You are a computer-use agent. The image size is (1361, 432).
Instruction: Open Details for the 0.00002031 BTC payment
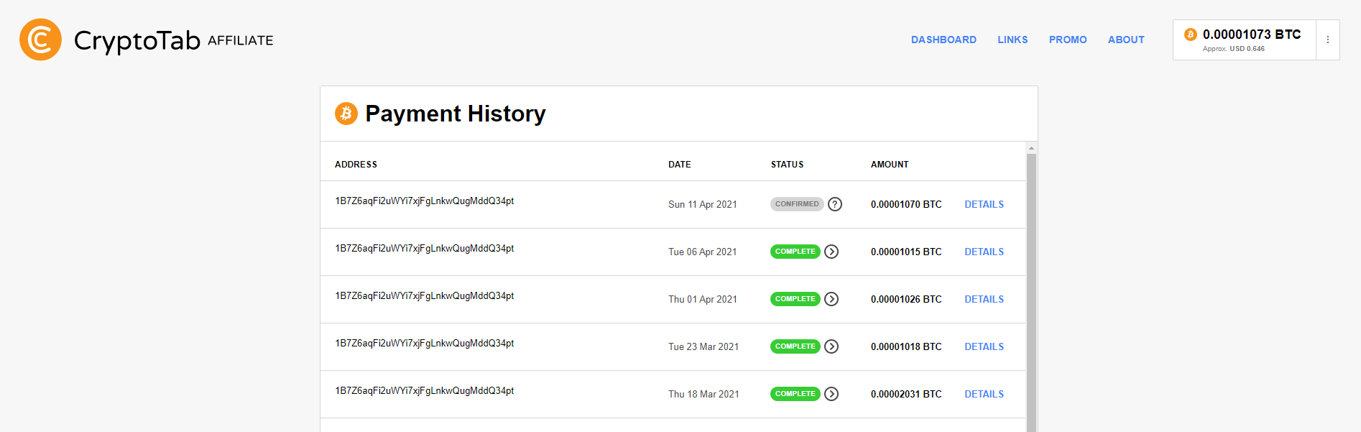pyautogui.click(x=984, y=394)
